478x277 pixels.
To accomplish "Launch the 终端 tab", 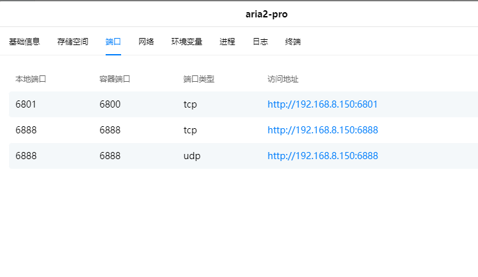I will tap(293, 42).
